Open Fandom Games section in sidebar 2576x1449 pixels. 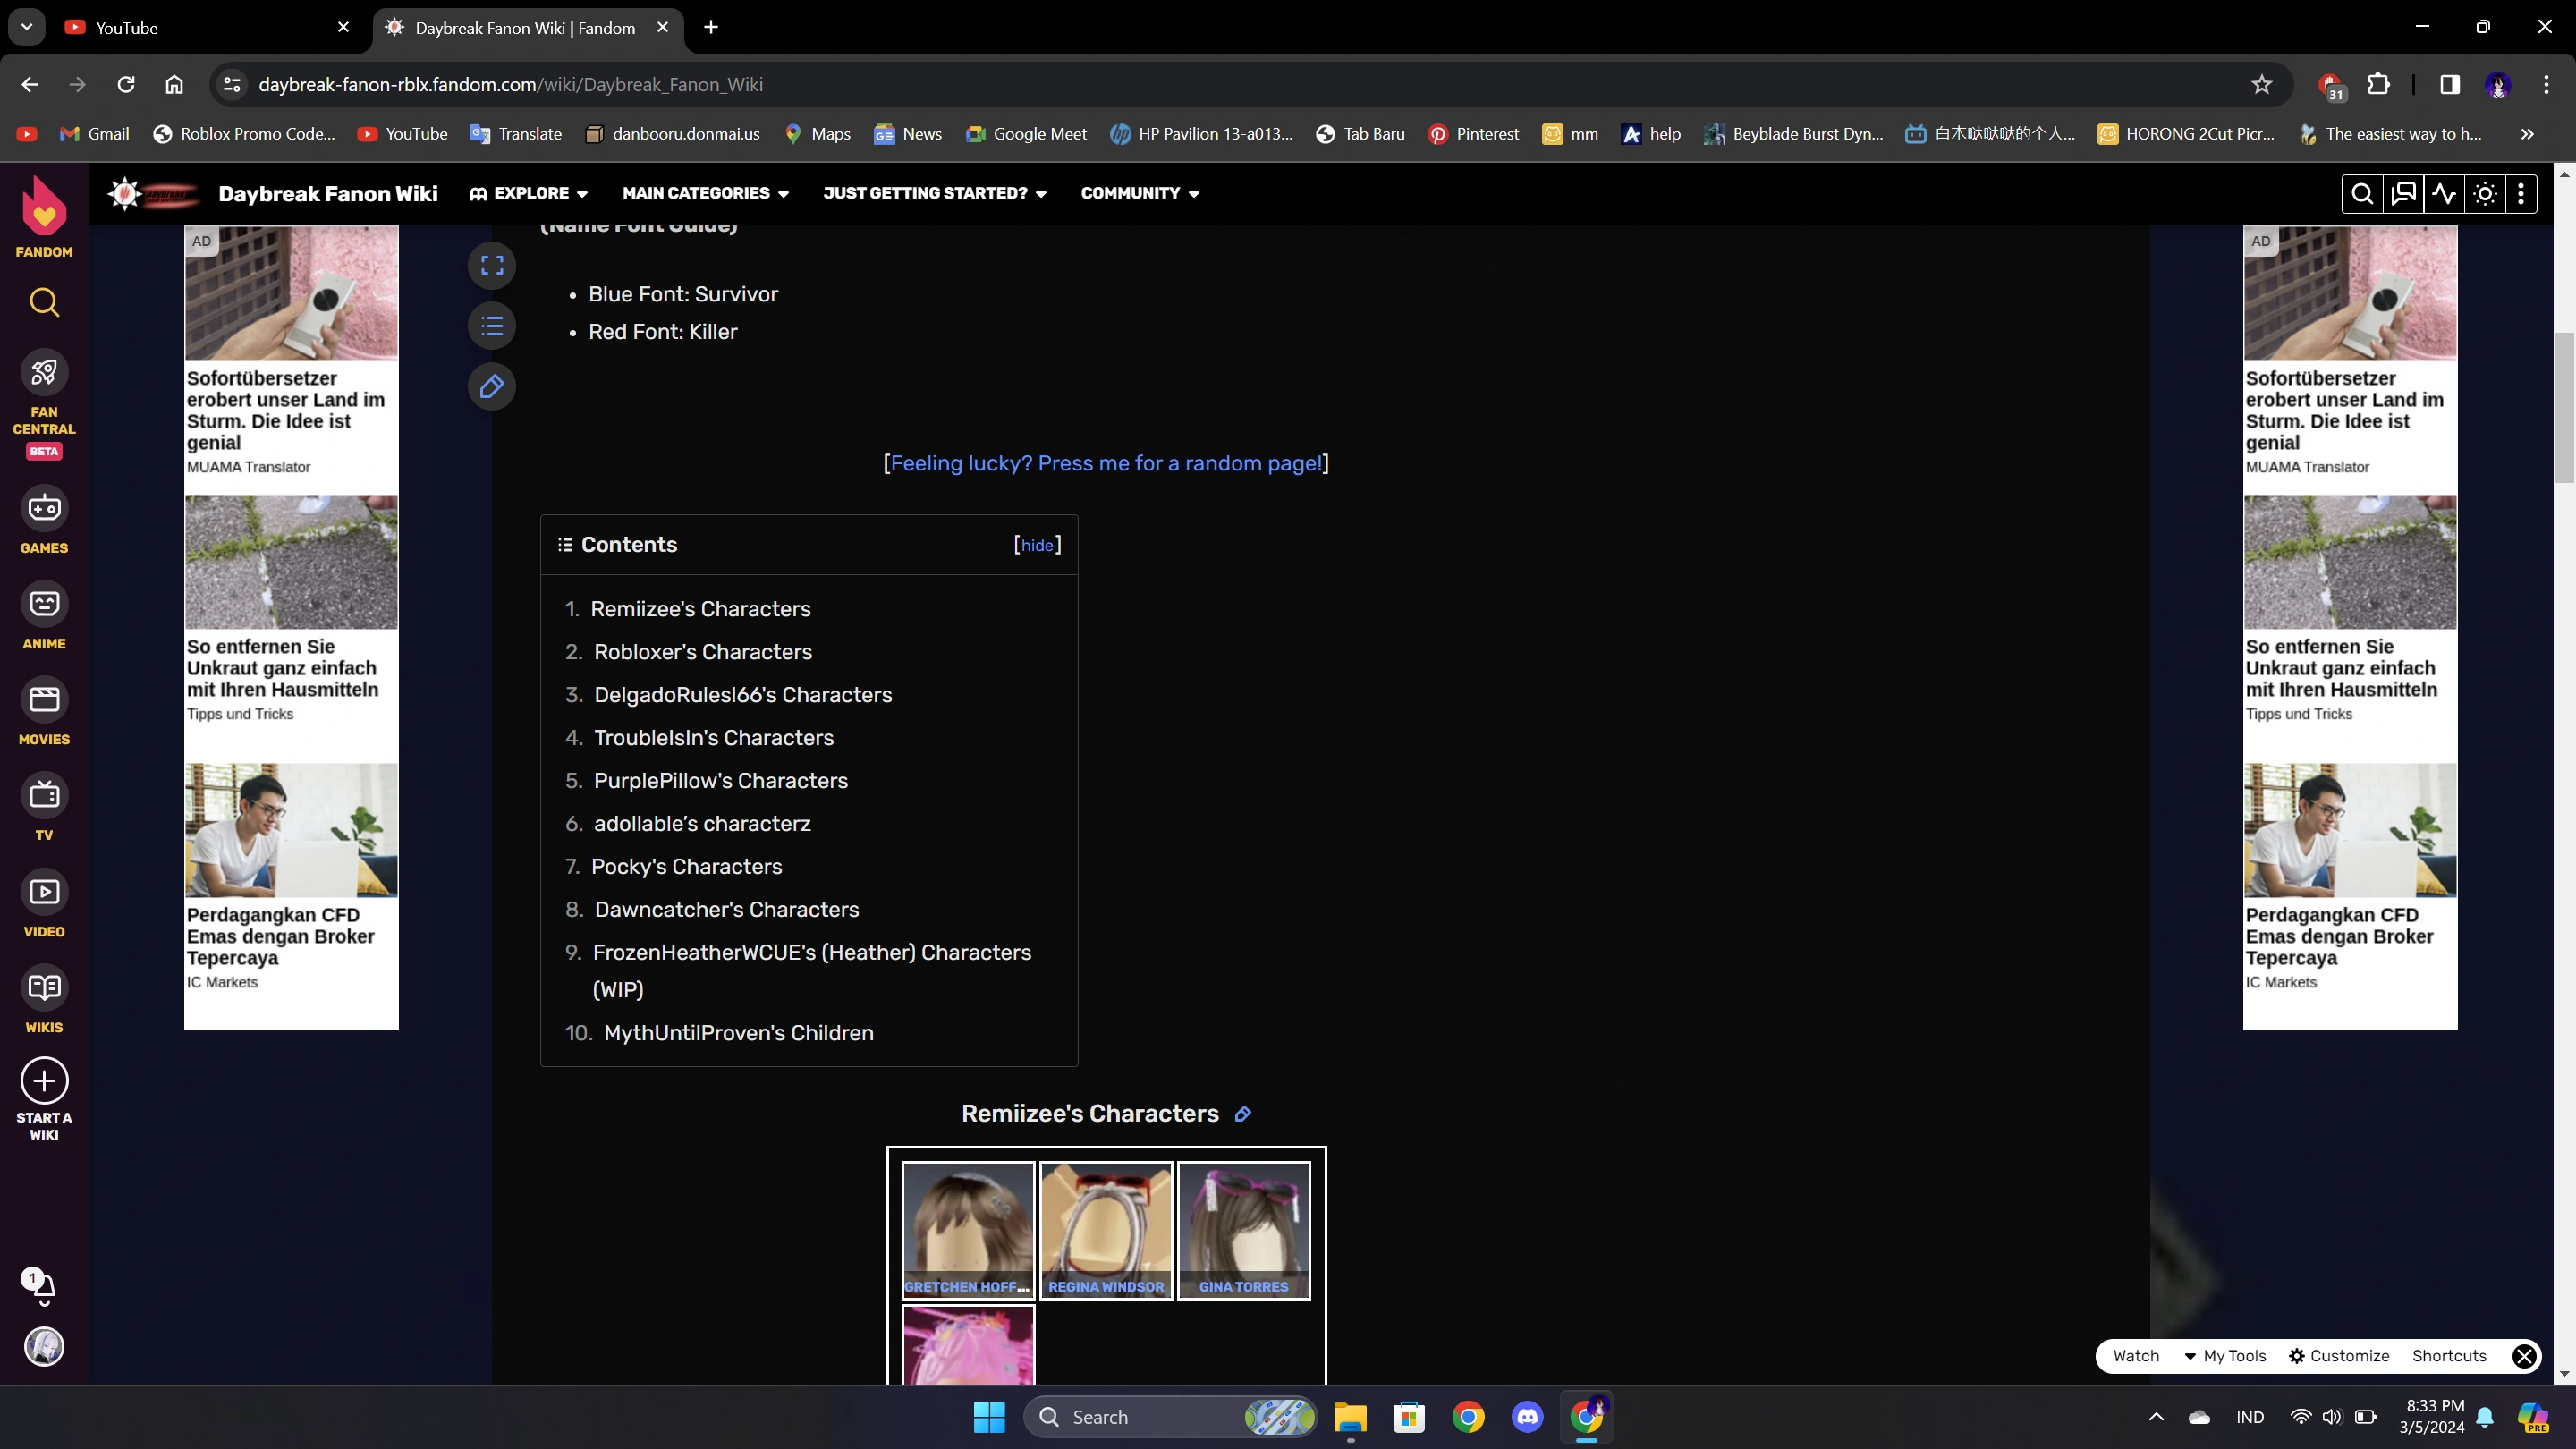point(44,522)
